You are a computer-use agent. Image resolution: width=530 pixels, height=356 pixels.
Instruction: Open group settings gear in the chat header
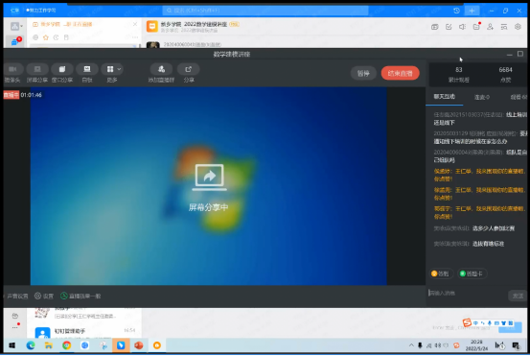518,27
